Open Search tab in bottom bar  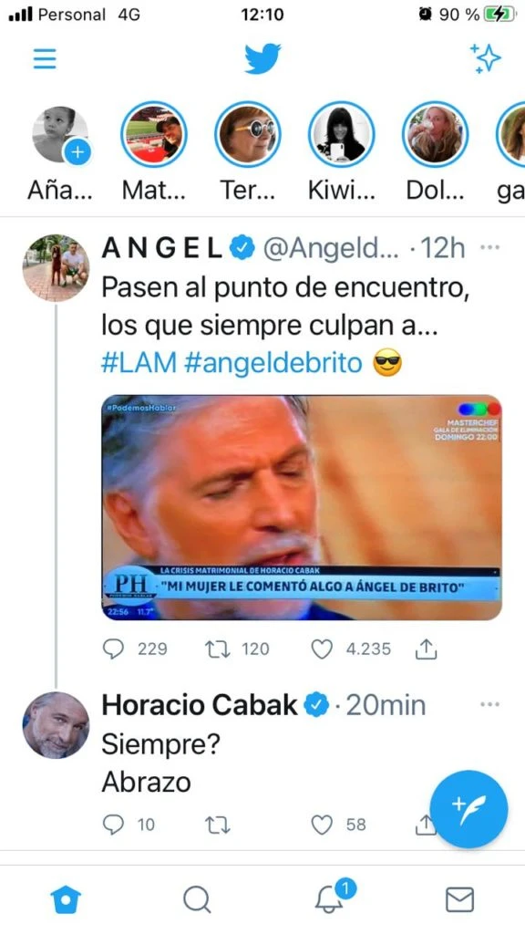pyautogui.click(x=197, y=898)
